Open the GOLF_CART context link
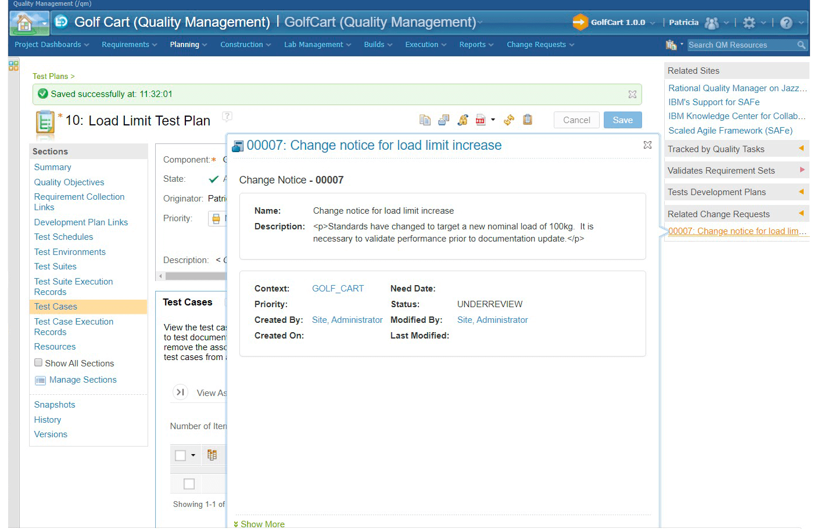The height and width of the screenshot is (529, 817). click(338, 289)
